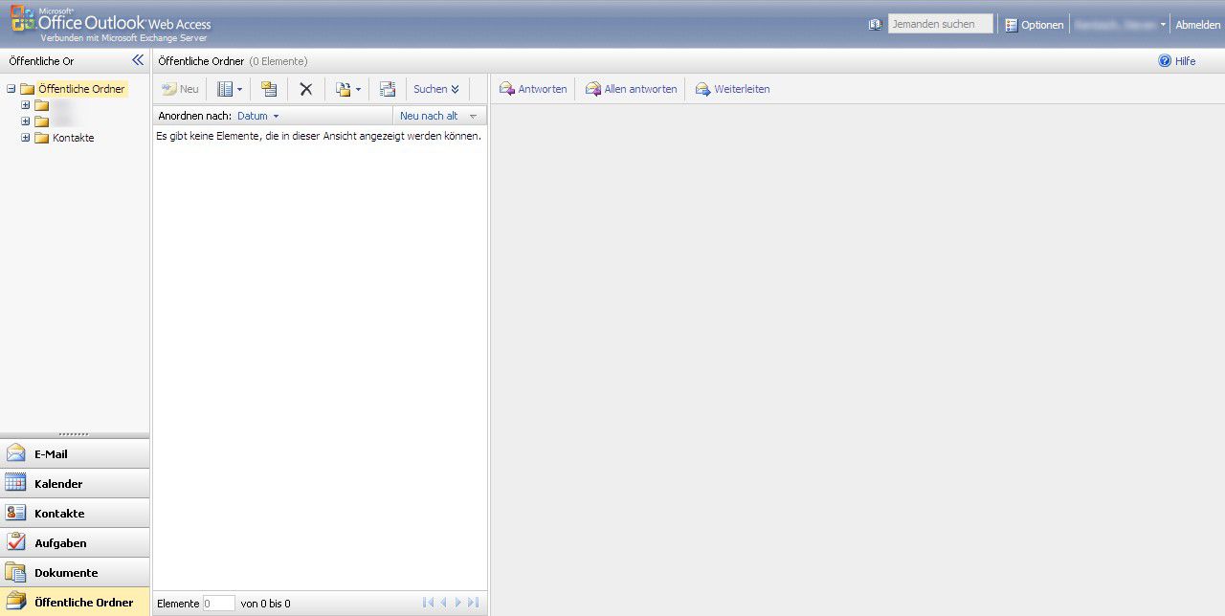The height and width of the screenshot is (616, 1225).
Task: Open Optionen settings
Action: [x=1041, y=25]
